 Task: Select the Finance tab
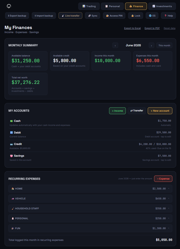pos(136,6)
